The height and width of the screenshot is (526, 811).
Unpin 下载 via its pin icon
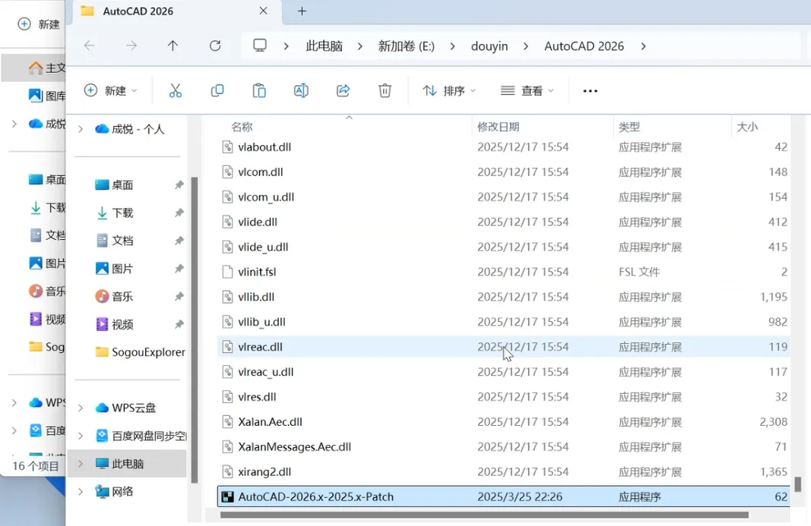tap(179, 213)
